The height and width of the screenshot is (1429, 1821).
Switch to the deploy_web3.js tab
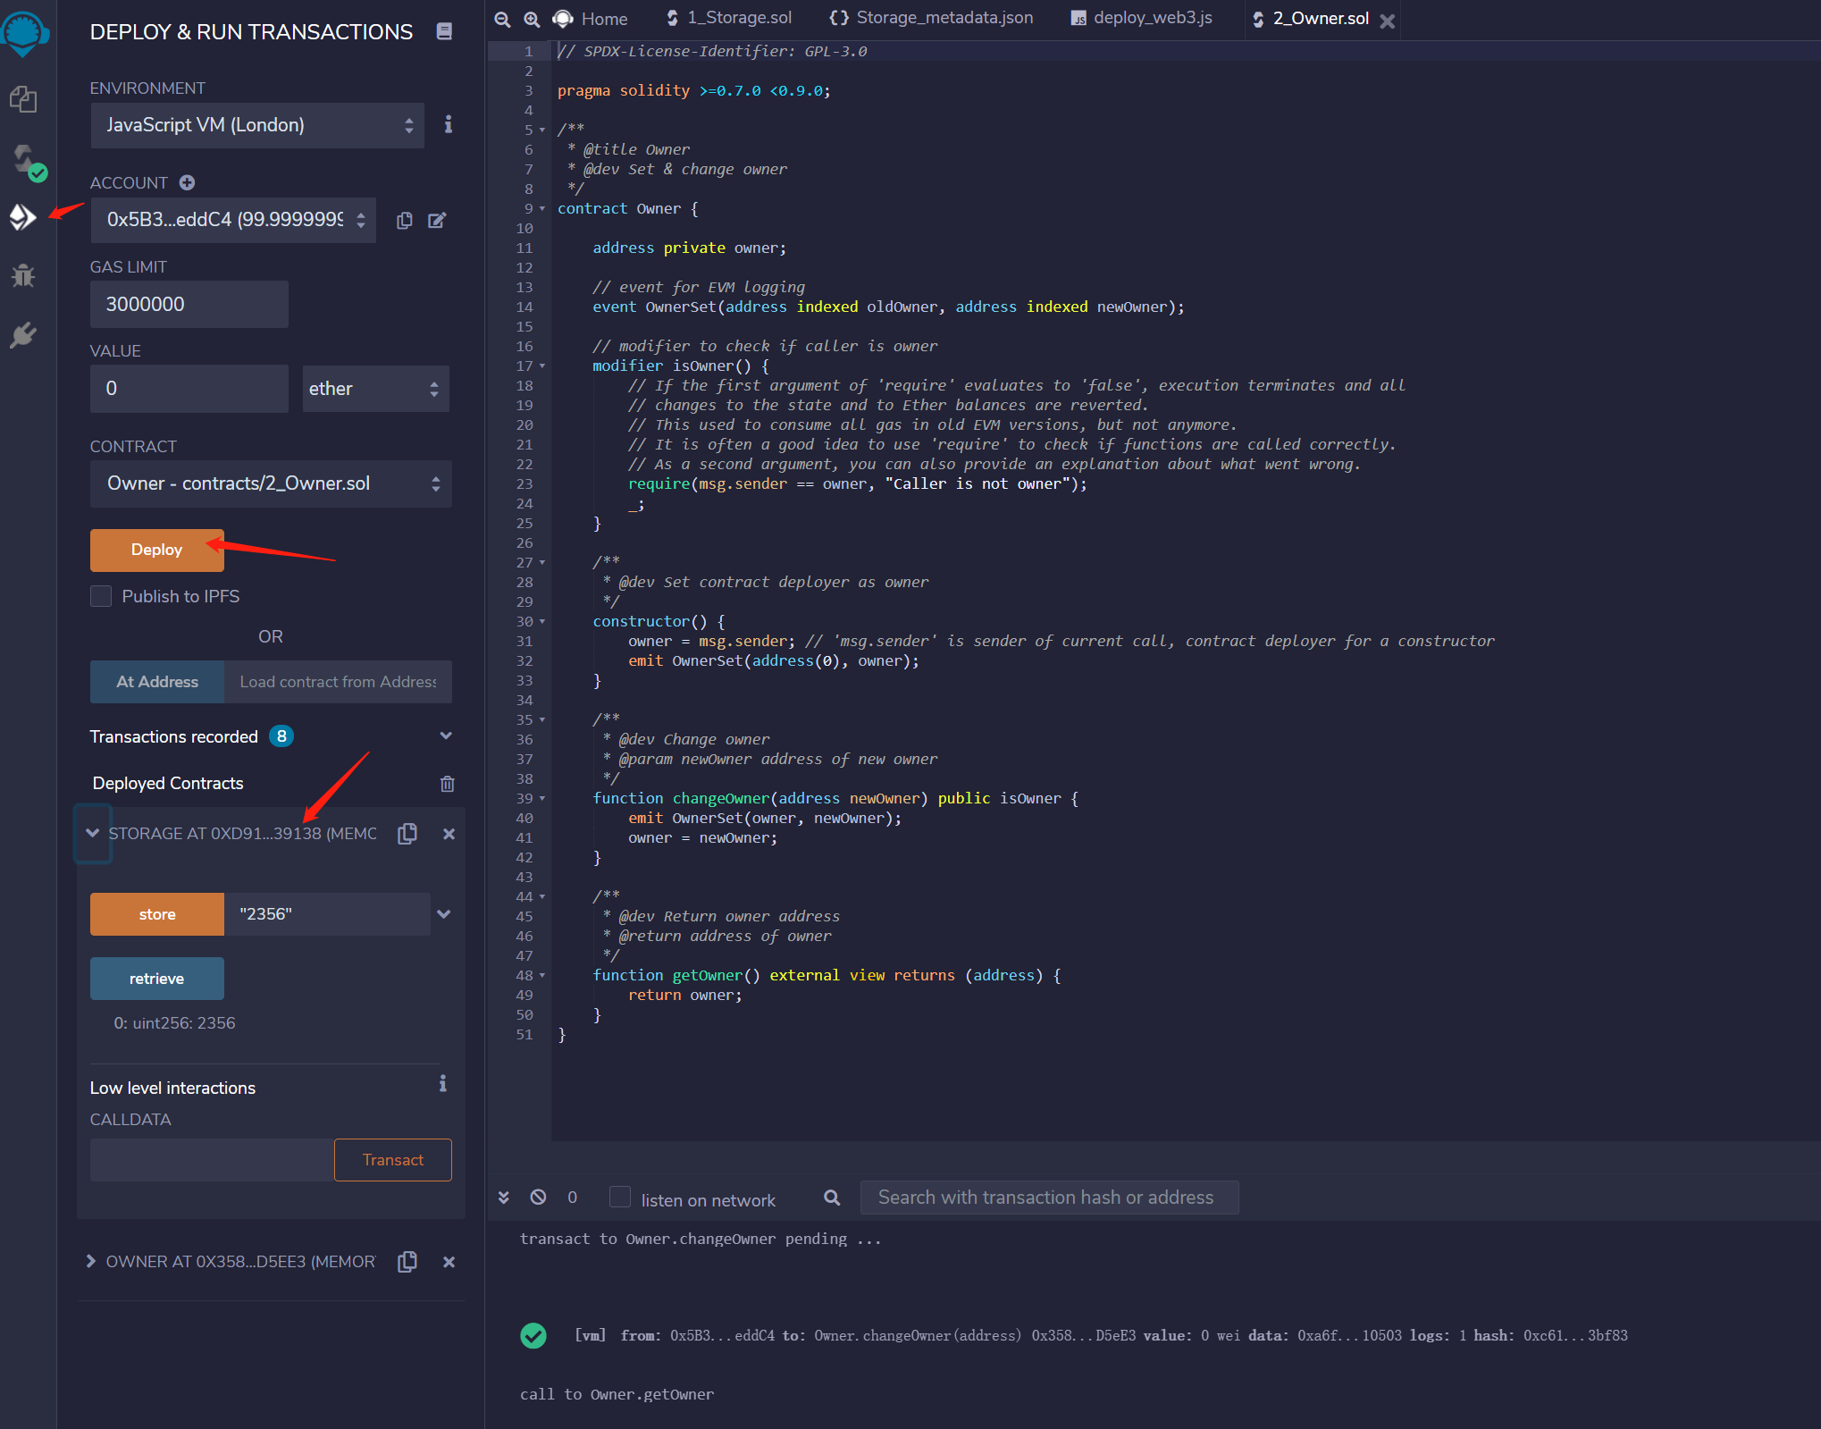(x=1141, y=18)
